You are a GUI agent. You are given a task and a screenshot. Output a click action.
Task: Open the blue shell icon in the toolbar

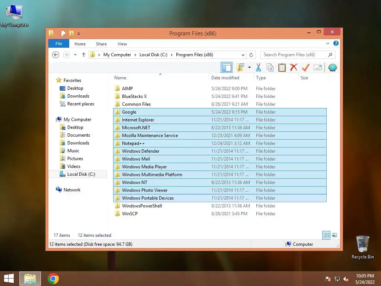(332, 67)
